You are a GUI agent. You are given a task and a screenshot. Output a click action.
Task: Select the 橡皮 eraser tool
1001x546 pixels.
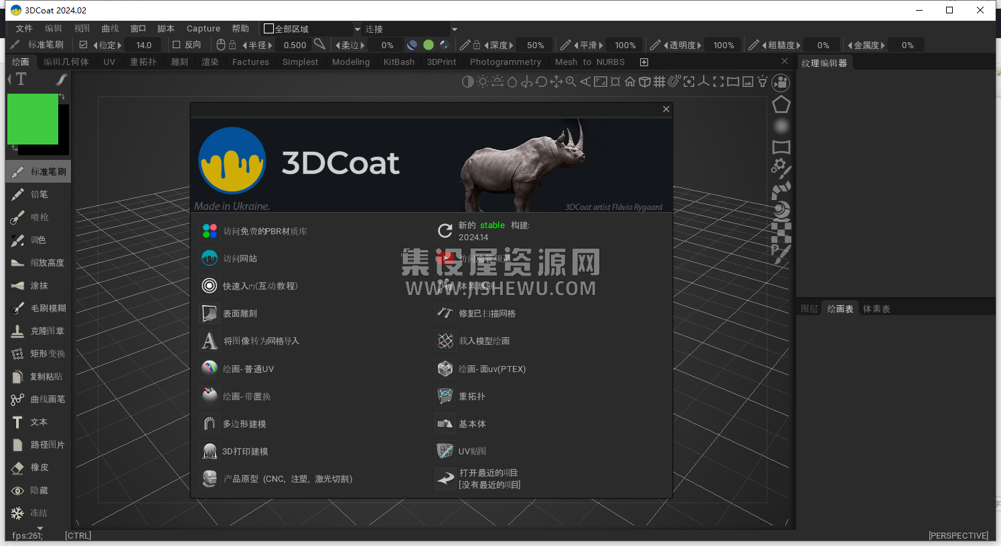(x=38, y=468)
